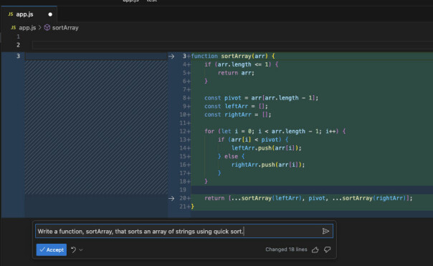The image size is (433, 266).
Task: Click the 'const pivot' declaration line
Action: point(261,98)
